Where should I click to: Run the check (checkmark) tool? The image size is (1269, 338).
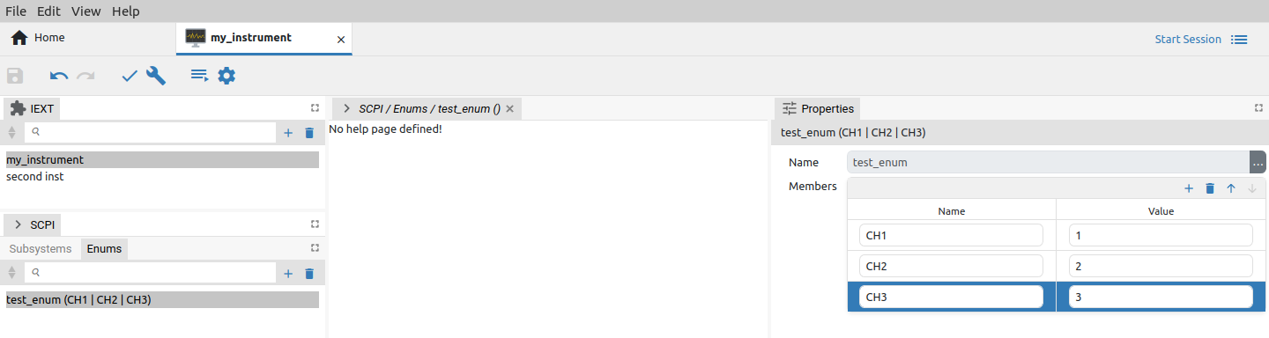click(130, 76)
